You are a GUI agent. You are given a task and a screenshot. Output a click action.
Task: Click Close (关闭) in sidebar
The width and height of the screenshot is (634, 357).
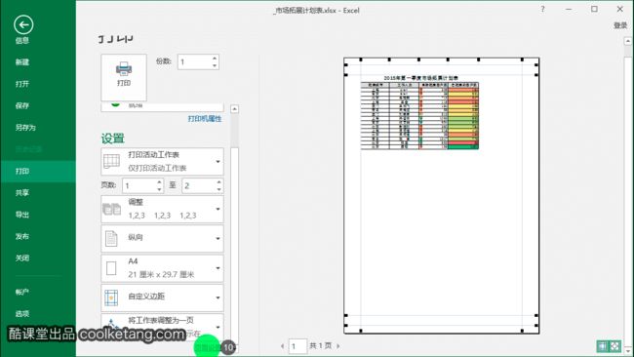pos(22,258)
